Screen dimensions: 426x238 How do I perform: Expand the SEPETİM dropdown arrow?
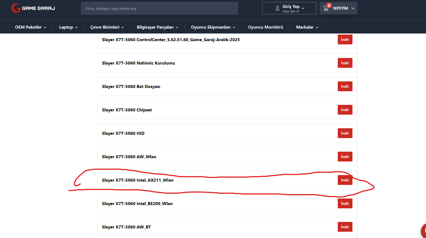pos(353,8)
